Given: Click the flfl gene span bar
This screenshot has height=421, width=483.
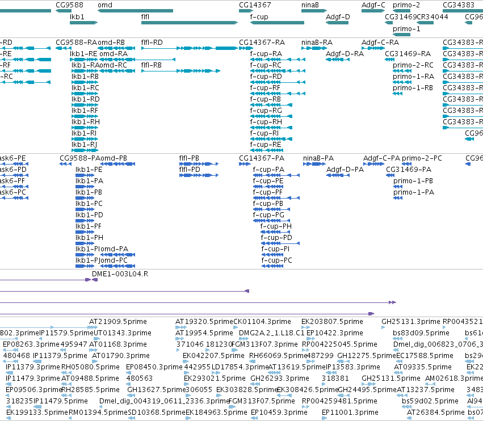Looking at the screenshot, I should coord(190,23).
